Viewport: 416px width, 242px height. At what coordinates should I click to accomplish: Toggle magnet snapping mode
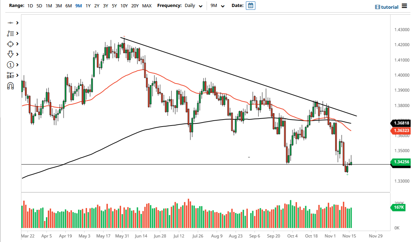[11, 85]
